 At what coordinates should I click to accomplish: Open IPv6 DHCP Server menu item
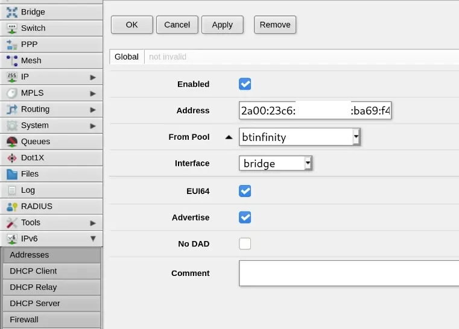(x=51, y=303)
